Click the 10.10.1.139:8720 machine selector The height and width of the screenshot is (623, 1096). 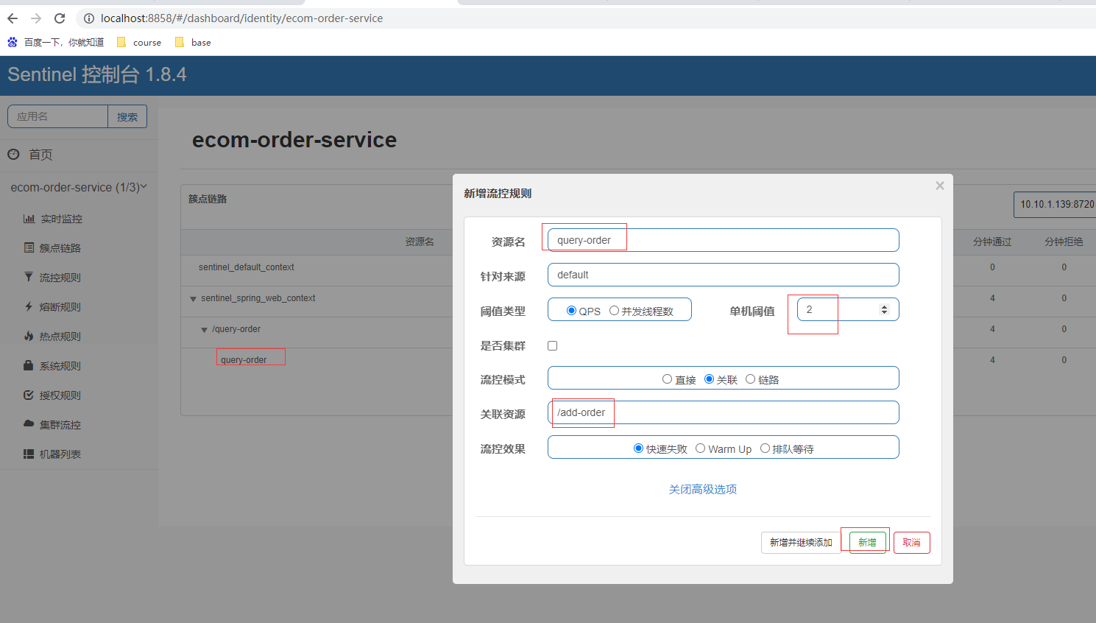coord(1055,204)
